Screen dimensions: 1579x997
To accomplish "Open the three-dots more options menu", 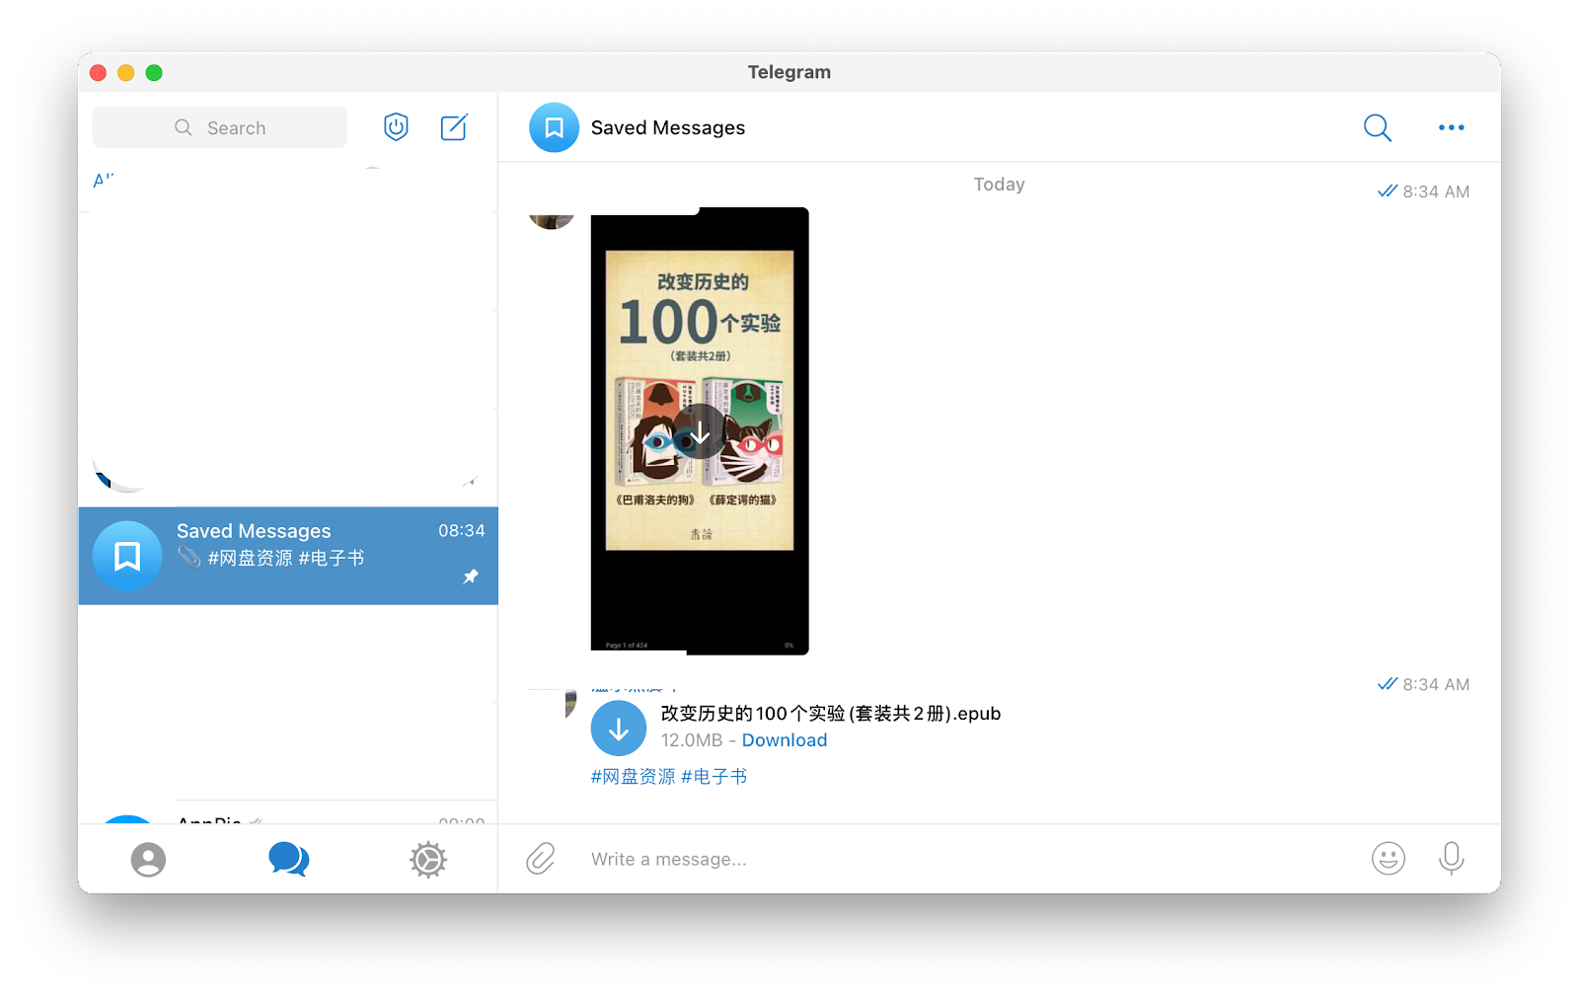I will [x=1452, y=127].
